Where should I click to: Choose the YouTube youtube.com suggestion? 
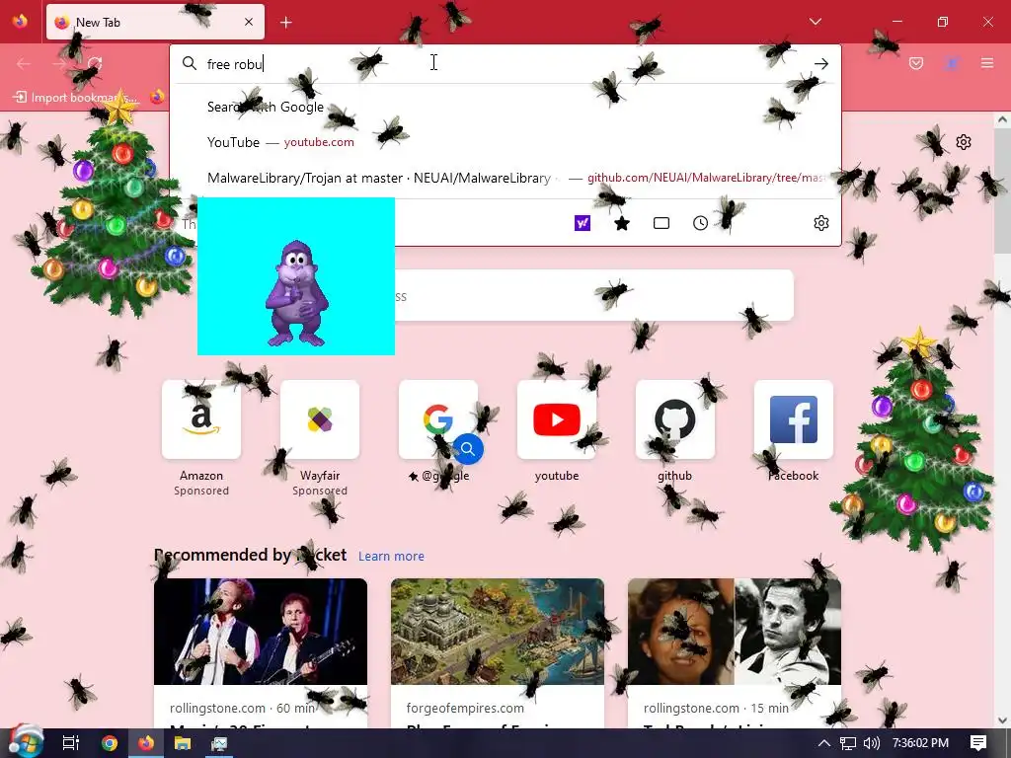point(505,142)
